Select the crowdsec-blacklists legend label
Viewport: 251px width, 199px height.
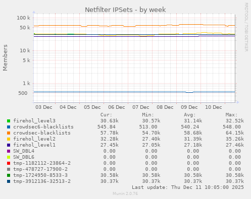tap(42, 133)
